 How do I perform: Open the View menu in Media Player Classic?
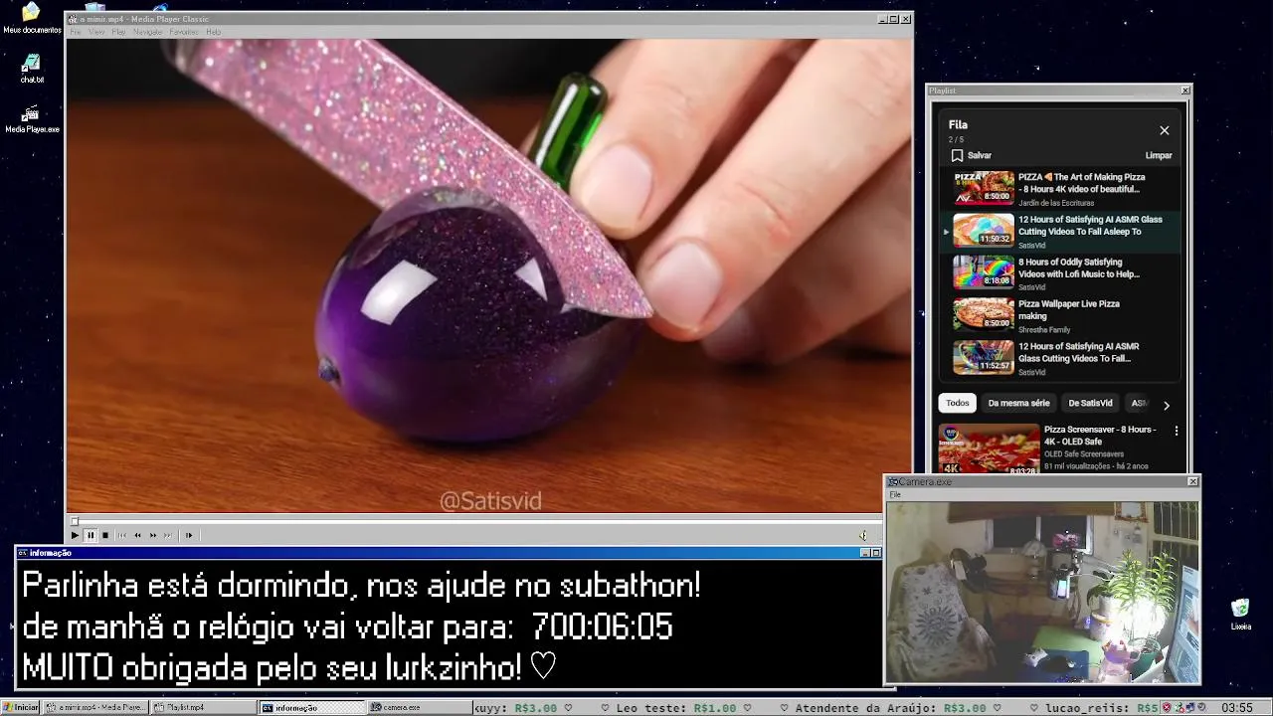coord(96,32)
